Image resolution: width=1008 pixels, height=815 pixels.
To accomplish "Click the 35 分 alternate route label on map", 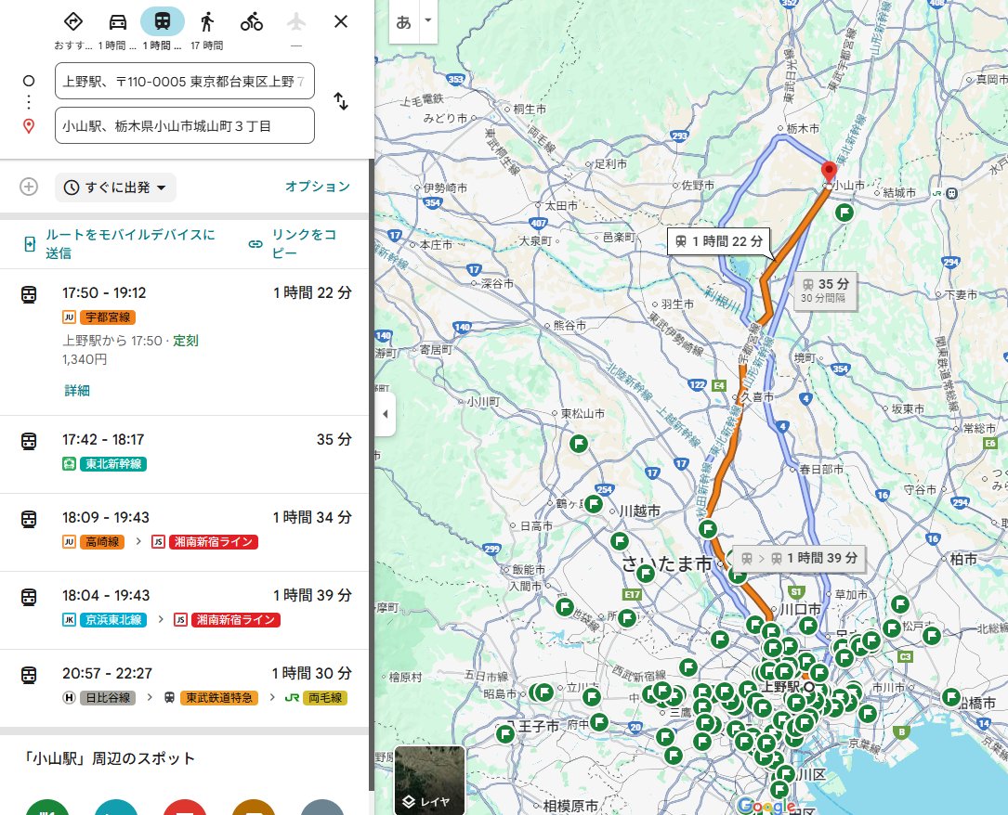I will coord(825,291).
